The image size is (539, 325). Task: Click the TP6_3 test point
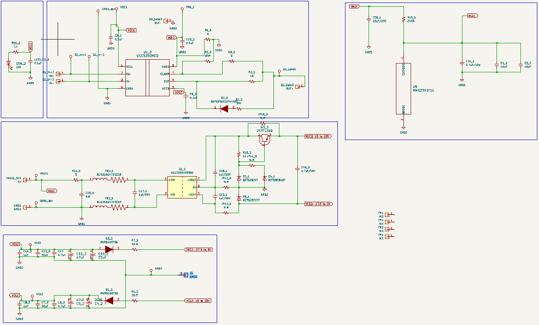(182, 9)
